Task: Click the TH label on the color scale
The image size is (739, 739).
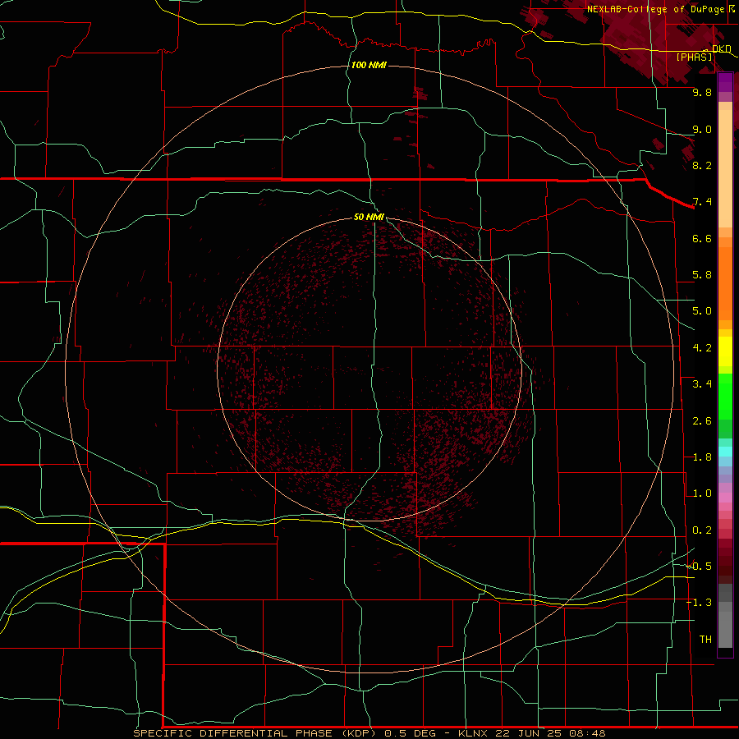Action: [705, 639]
